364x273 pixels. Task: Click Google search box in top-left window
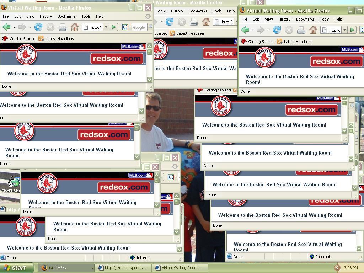pyautogui.click(x=139, y=27)
